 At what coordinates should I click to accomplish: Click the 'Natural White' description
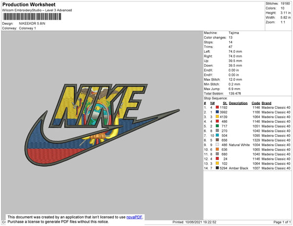[239, 145]
